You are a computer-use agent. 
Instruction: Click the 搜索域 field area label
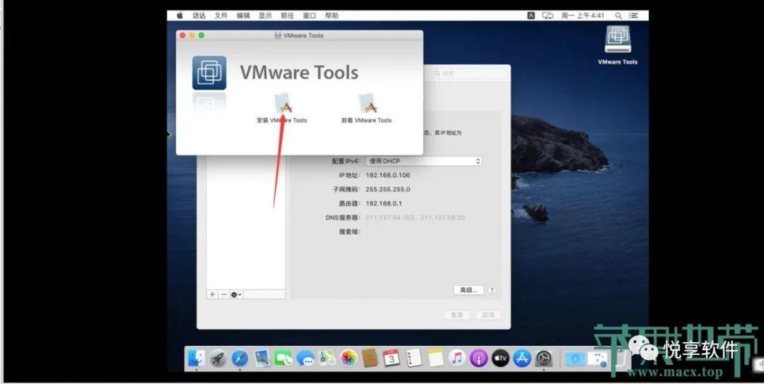tap(349, 231)
